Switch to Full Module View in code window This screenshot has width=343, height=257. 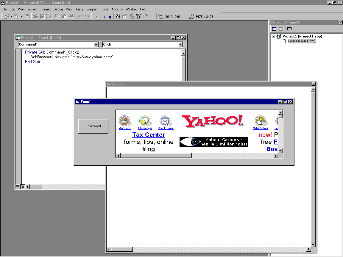(22, 187)
